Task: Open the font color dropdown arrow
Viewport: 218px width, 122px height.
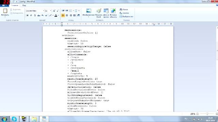Action: click(58, 15)
